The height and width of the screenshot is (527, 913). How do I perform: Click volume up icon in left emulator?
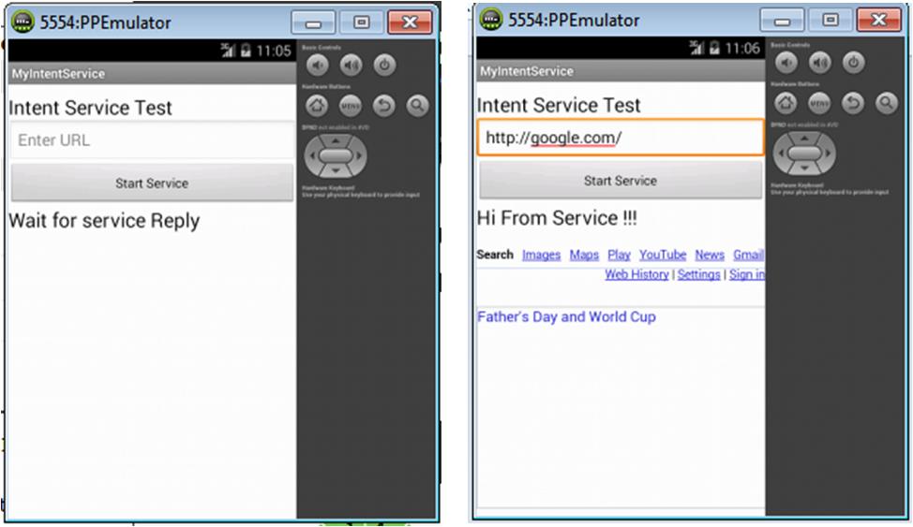(352, 66)
